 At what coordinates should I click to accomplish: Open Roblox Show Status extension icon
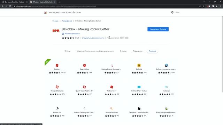pyautogui.click(x=139, y=87)
